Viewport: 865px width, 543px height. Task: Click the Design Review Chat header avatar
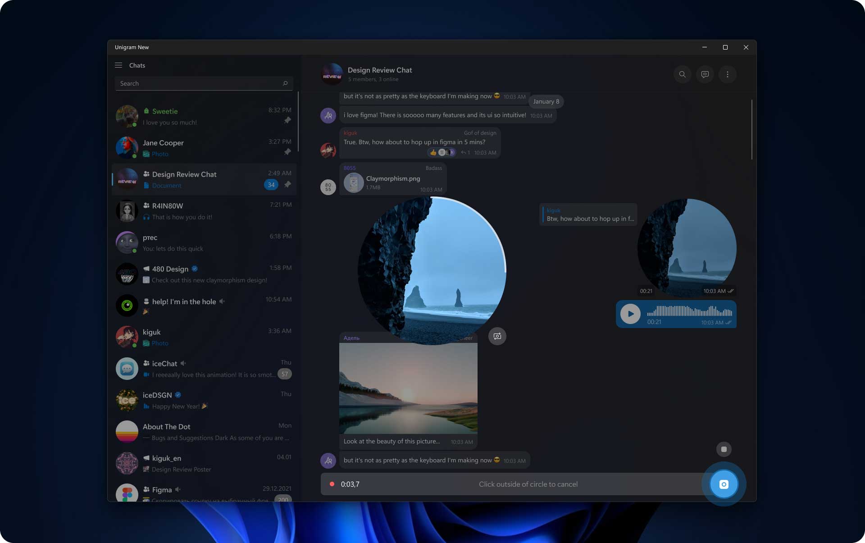pos(332,74)
